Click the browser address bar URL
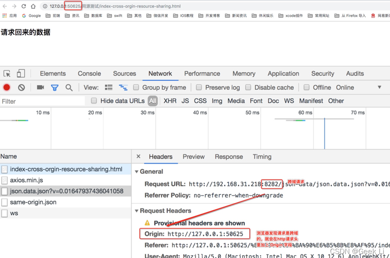 click(115, 6)
